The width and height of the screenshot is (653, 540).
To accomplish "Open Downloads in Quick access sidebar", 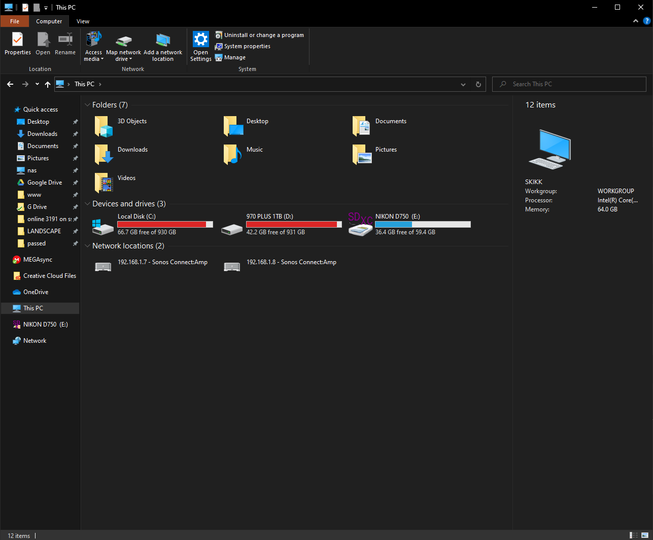I will [42, 134].
